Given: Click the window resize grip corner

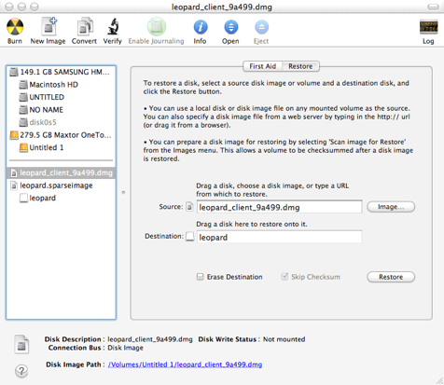Looking at the screenshot, I should [x=439, y=380].
